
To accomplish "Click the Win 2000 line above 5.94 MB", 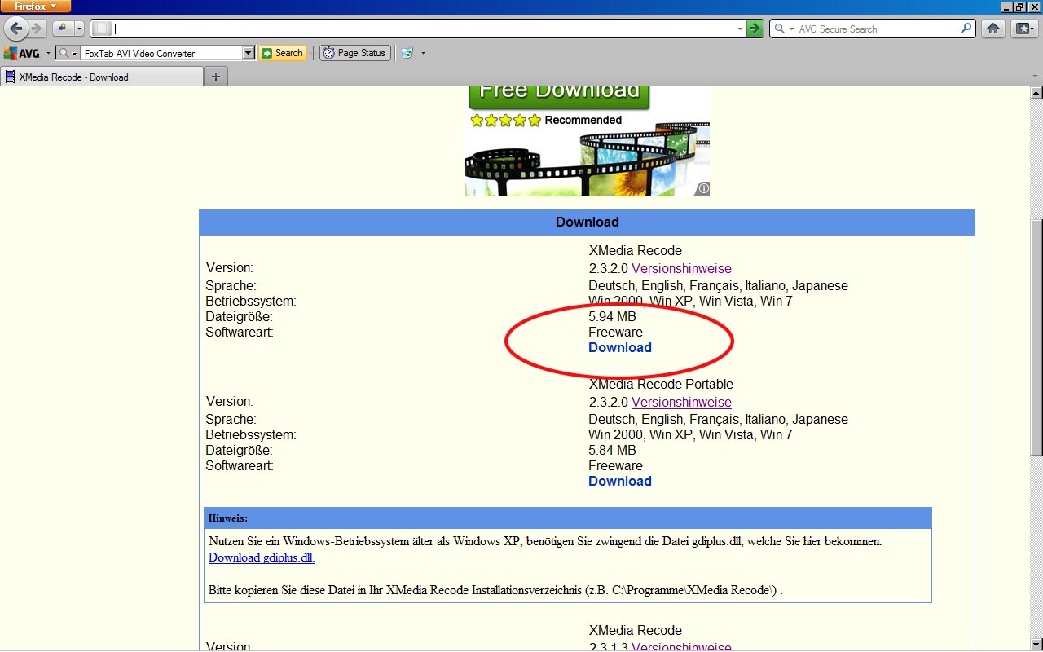I will (690, 301).
